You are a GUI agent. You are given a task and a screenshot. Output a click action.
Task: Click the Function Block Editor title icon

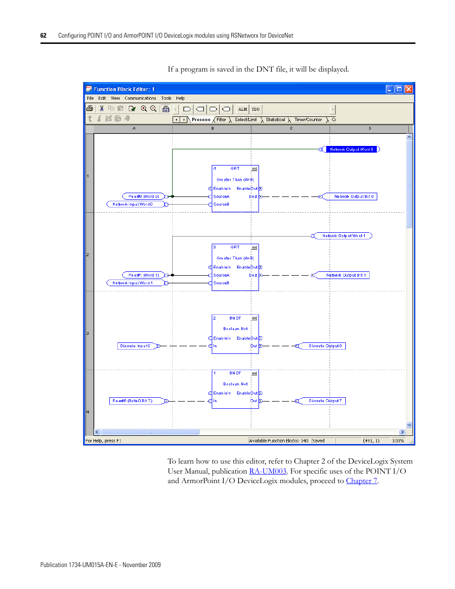click(x=89, y=89)
